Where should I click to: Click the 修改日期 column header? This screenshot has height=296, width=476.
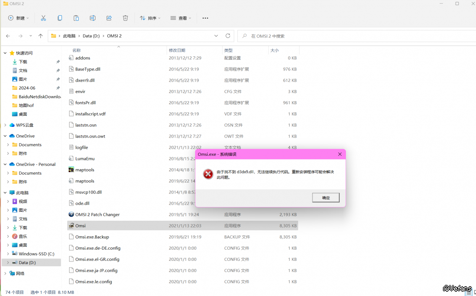177,50
